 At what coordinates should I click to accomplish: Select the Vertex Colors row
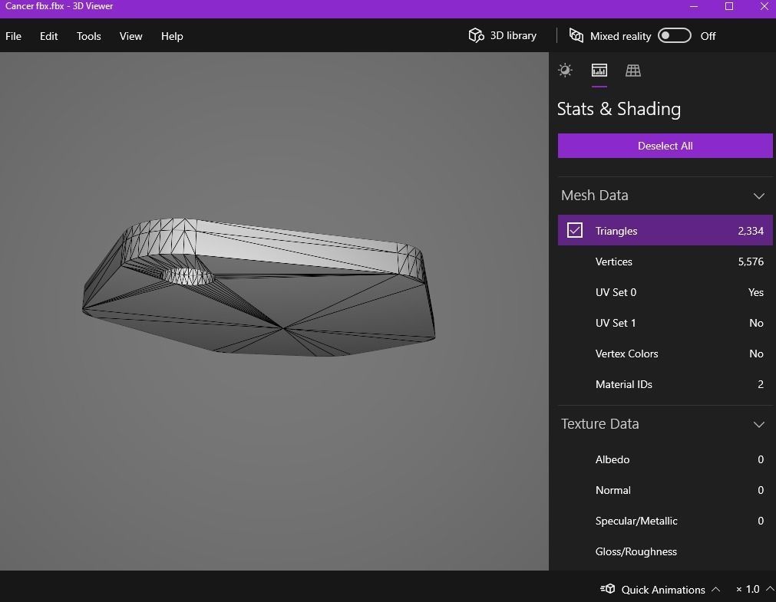(x=665, y=354)
